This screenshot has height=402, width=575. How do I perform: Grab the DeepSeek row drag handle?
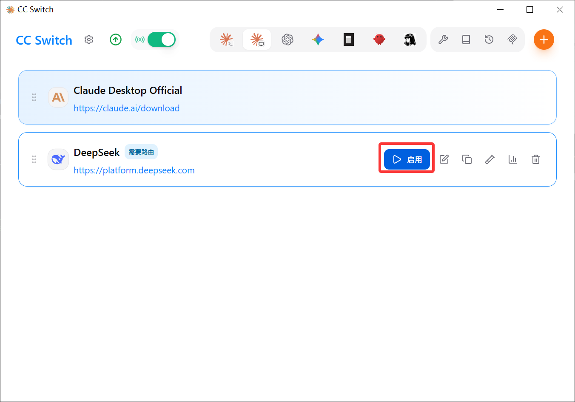[34, 159]
